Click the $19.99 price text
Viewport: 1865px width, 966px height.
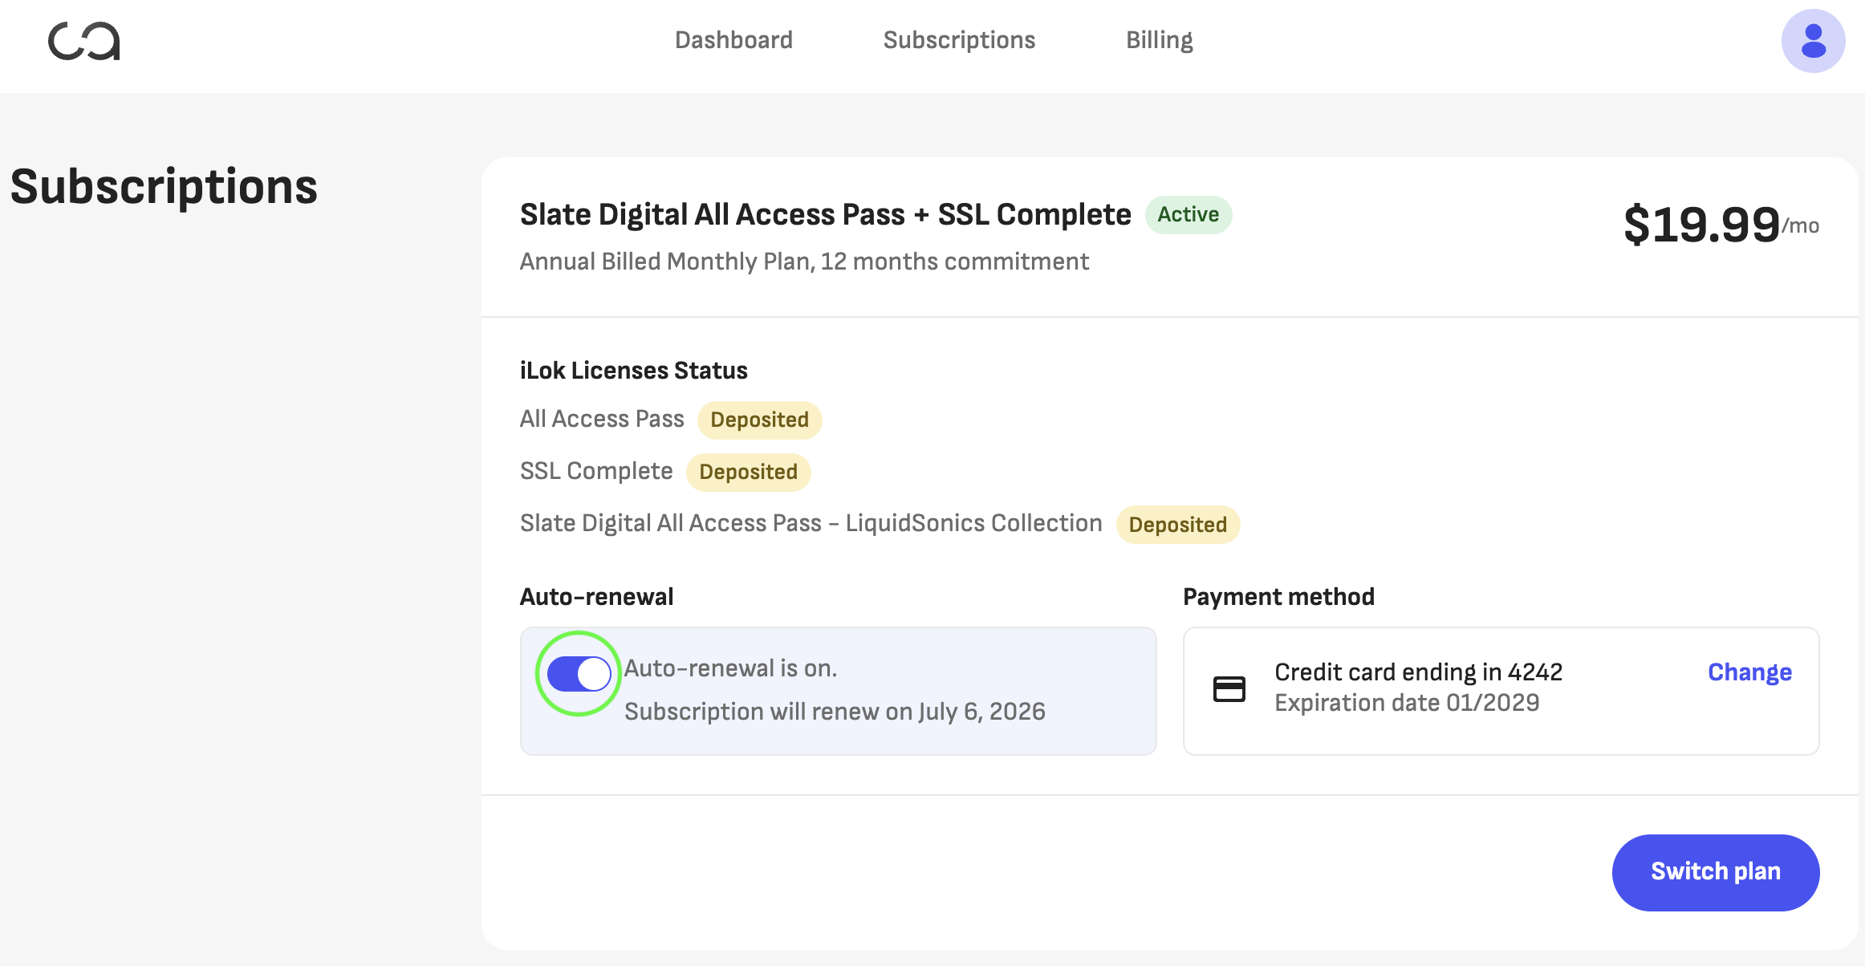pyautogui.click(x=1701, y=224)
